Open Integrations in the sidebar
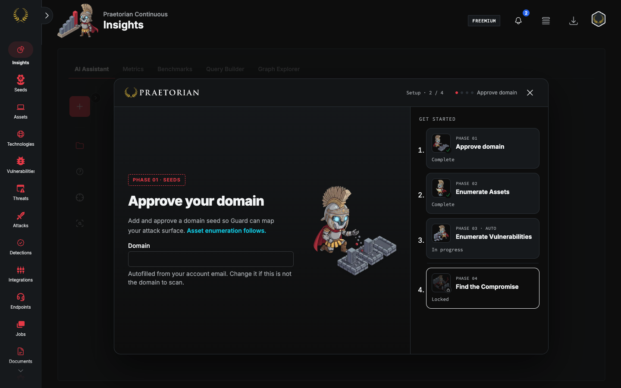 point(21,274)
